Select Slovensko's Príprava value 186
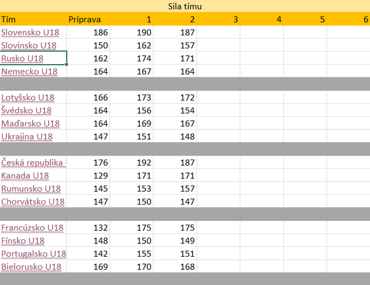Image resolution: width=370 pixels, height=285 pixels. click(x=88, y=32)
